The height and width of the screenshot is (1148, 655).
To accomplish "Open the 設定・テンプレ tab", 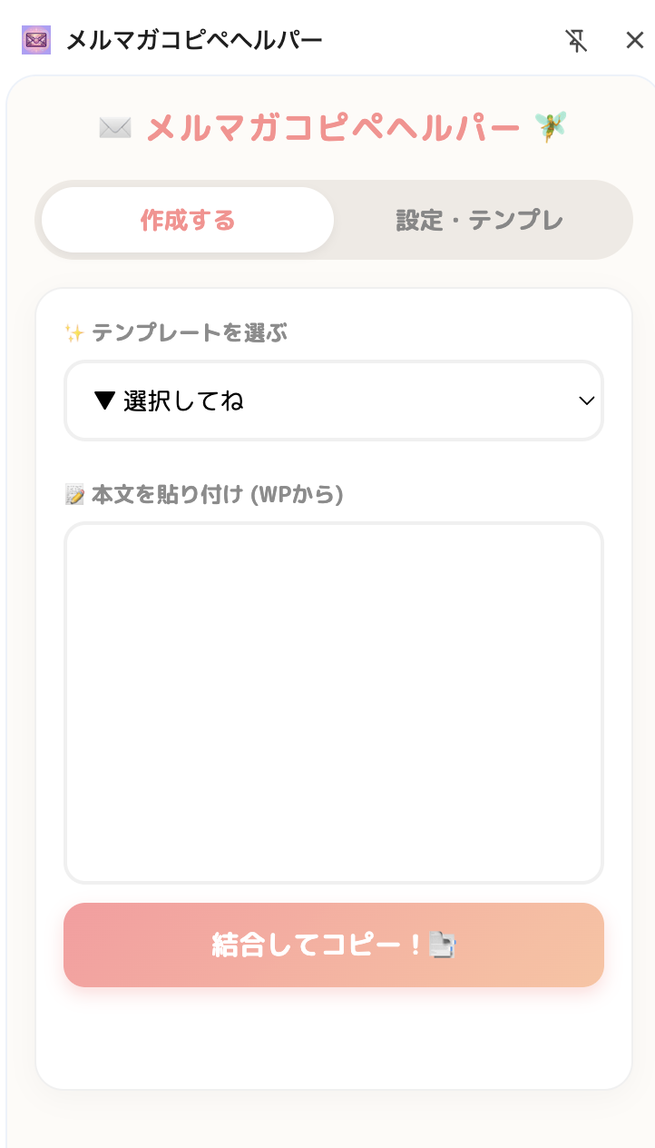I will click(480, 220).
